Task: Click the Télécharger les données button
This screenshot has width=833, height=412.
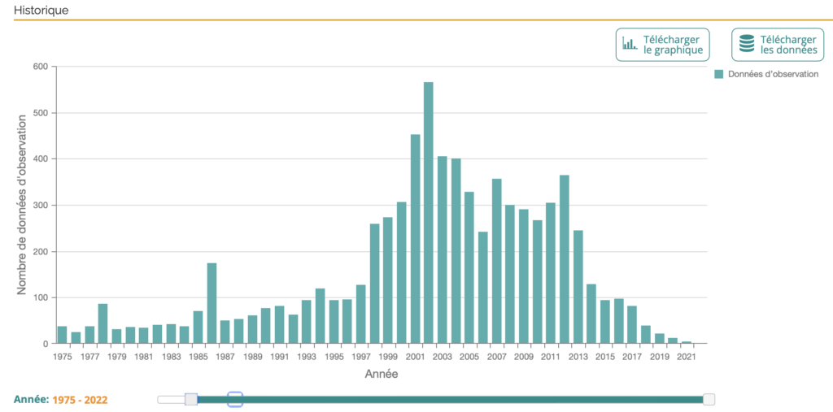Action: (x=778, y=45)
